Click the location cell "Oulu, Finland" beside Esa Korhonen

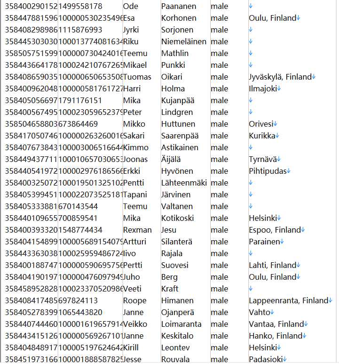273,18
